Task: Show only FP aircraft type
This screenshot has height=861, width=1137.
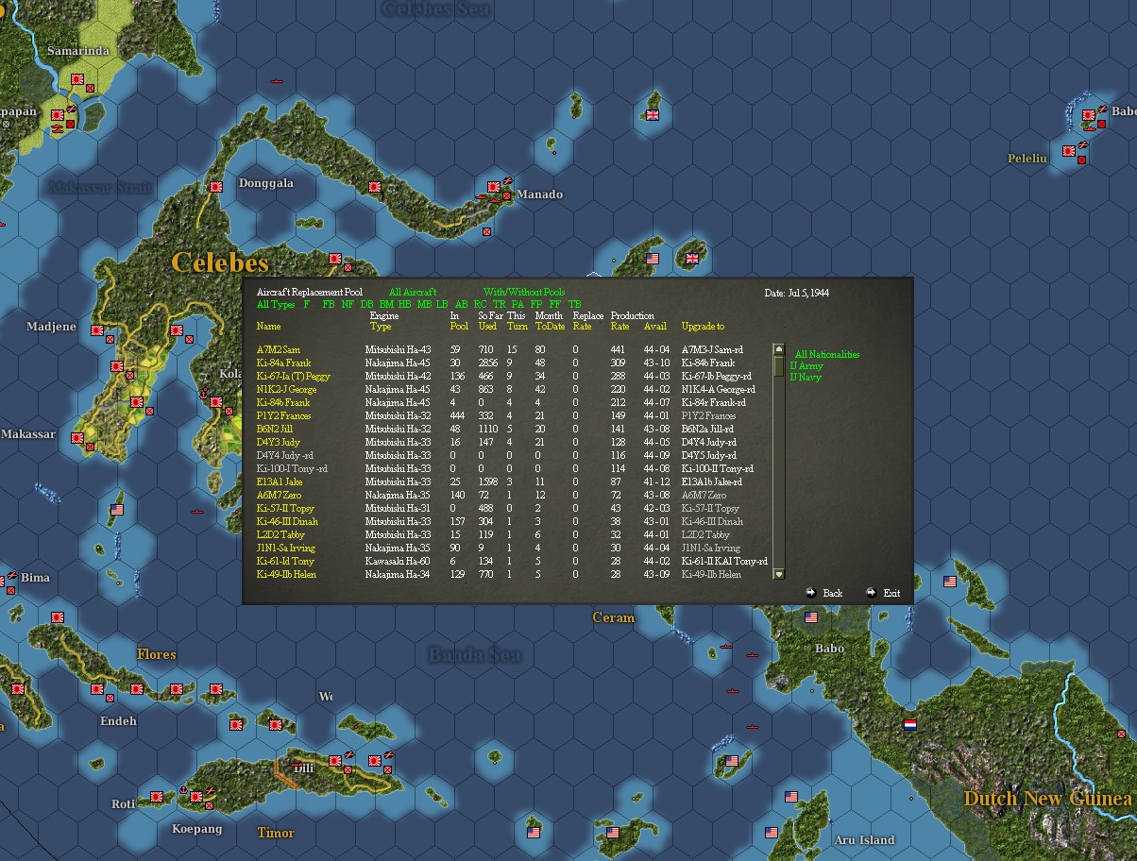Action: pyautogui.click(x=536, y=305)
